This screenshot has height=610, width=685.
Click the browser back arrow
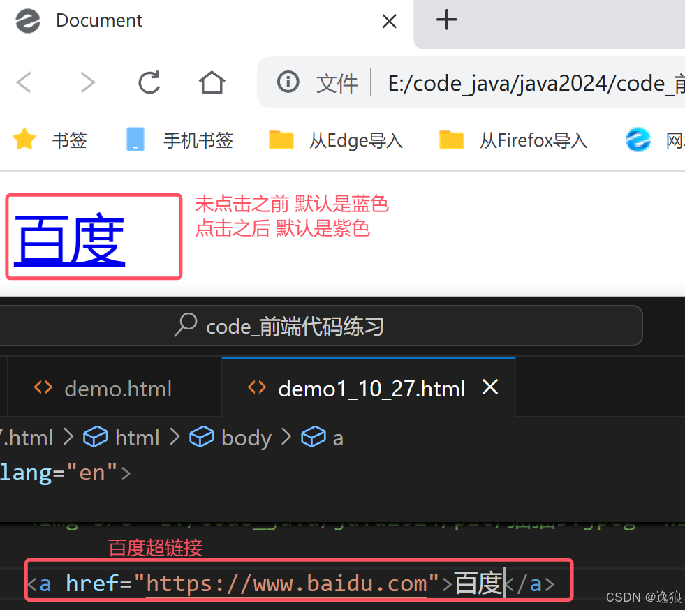[x=24, y=82]
